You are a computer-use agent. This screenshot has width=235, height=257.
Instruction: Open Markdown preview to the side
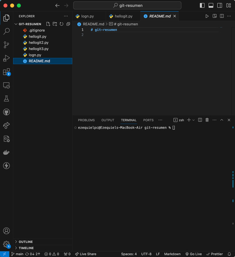click(214, 16)
